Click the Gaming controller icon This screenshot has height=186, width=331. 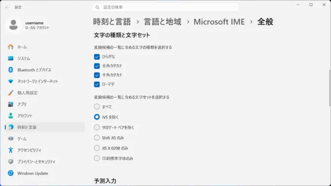point(10,139)
